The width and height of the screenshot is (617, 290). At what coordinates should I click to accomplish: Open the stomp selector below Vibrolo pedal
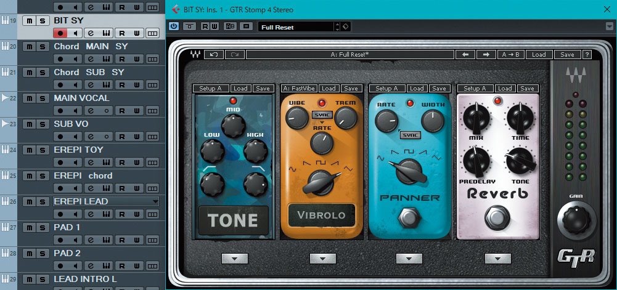[x=322, y=259]
